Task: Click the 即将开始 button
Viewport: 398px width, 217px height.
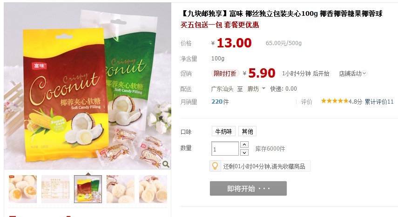Action: click(248, 188)
